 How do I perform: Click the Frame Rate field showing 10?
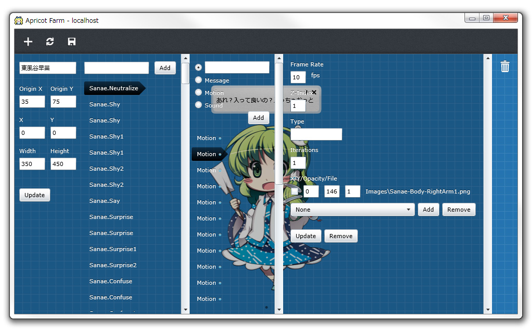coord(298,77)
